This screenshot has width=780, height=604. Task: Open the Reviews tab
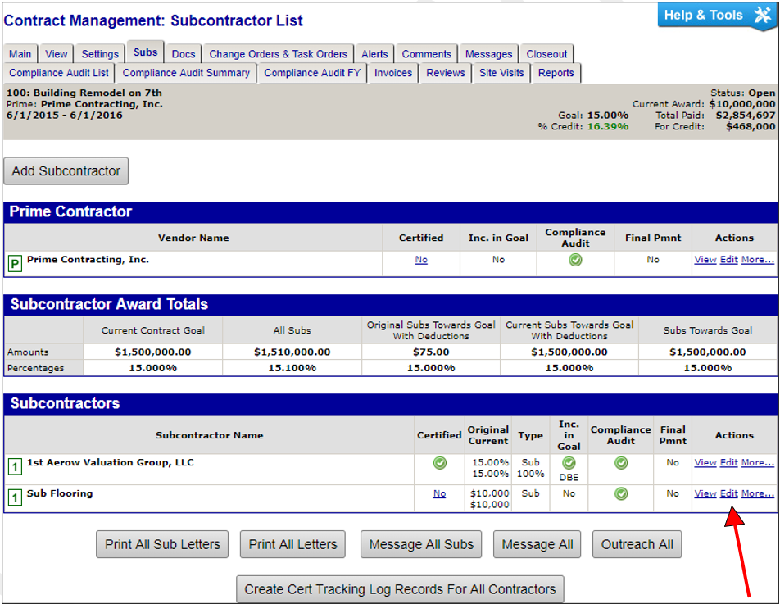click(445, 73)
